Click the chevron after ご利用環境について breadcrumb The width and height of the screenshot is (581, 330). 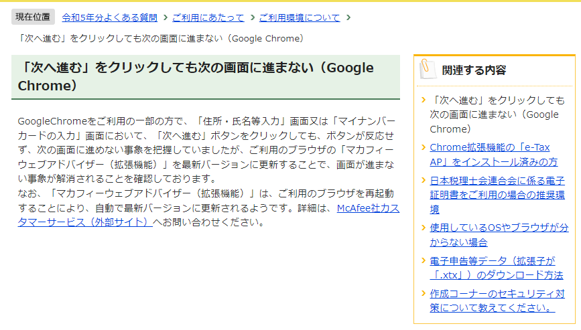pos(348,17)
